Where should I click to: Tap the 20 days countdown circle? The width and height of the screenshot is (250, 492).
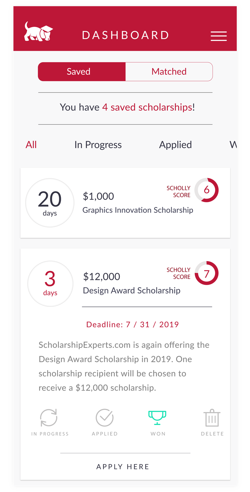pyautogui.click(x=50, y=203)
